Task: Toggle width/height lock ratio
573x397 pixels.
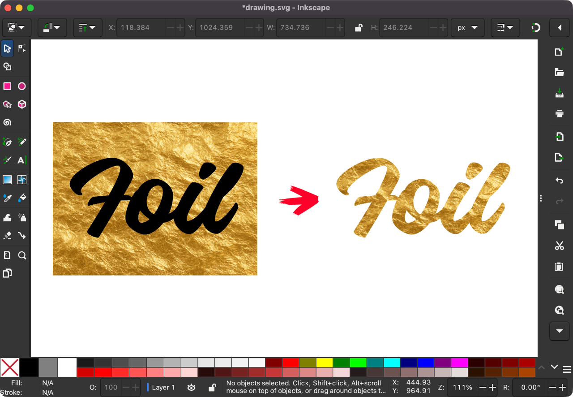Action: (359, 28)
